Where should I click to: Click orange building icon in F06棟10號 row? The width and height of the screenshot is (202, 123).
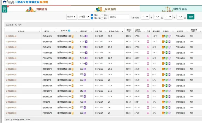(x=72, y=53)
